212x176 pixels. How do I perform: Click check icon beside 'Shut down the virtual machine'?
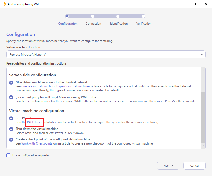coord(11,129)
